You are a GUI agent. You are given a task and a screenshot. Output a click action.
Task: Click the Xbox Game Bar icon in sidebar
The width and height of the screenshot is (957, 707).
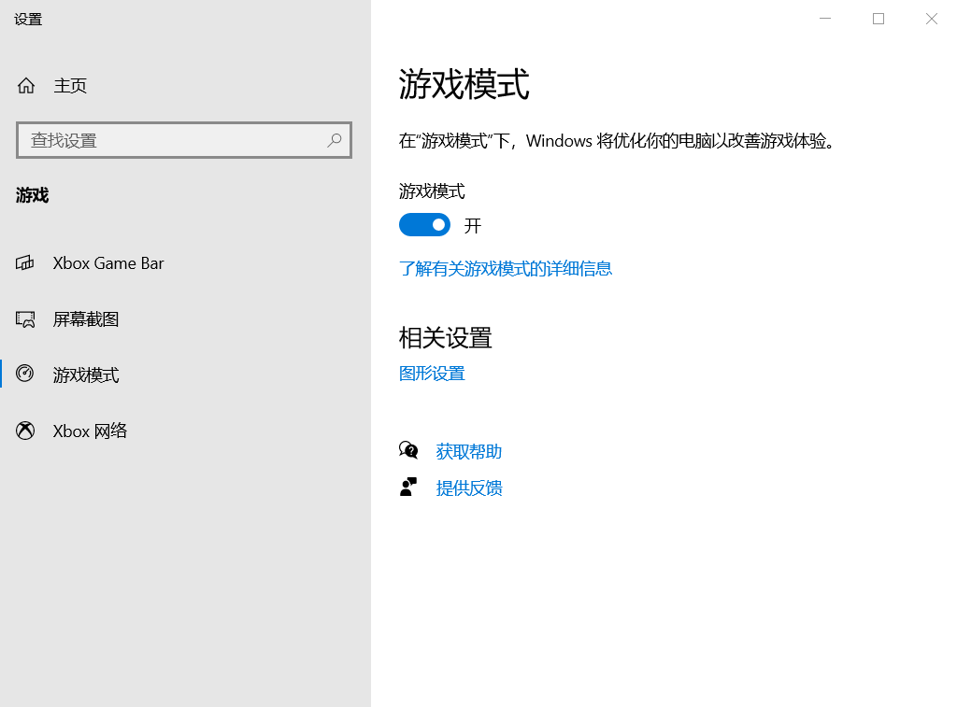(25, 262)
